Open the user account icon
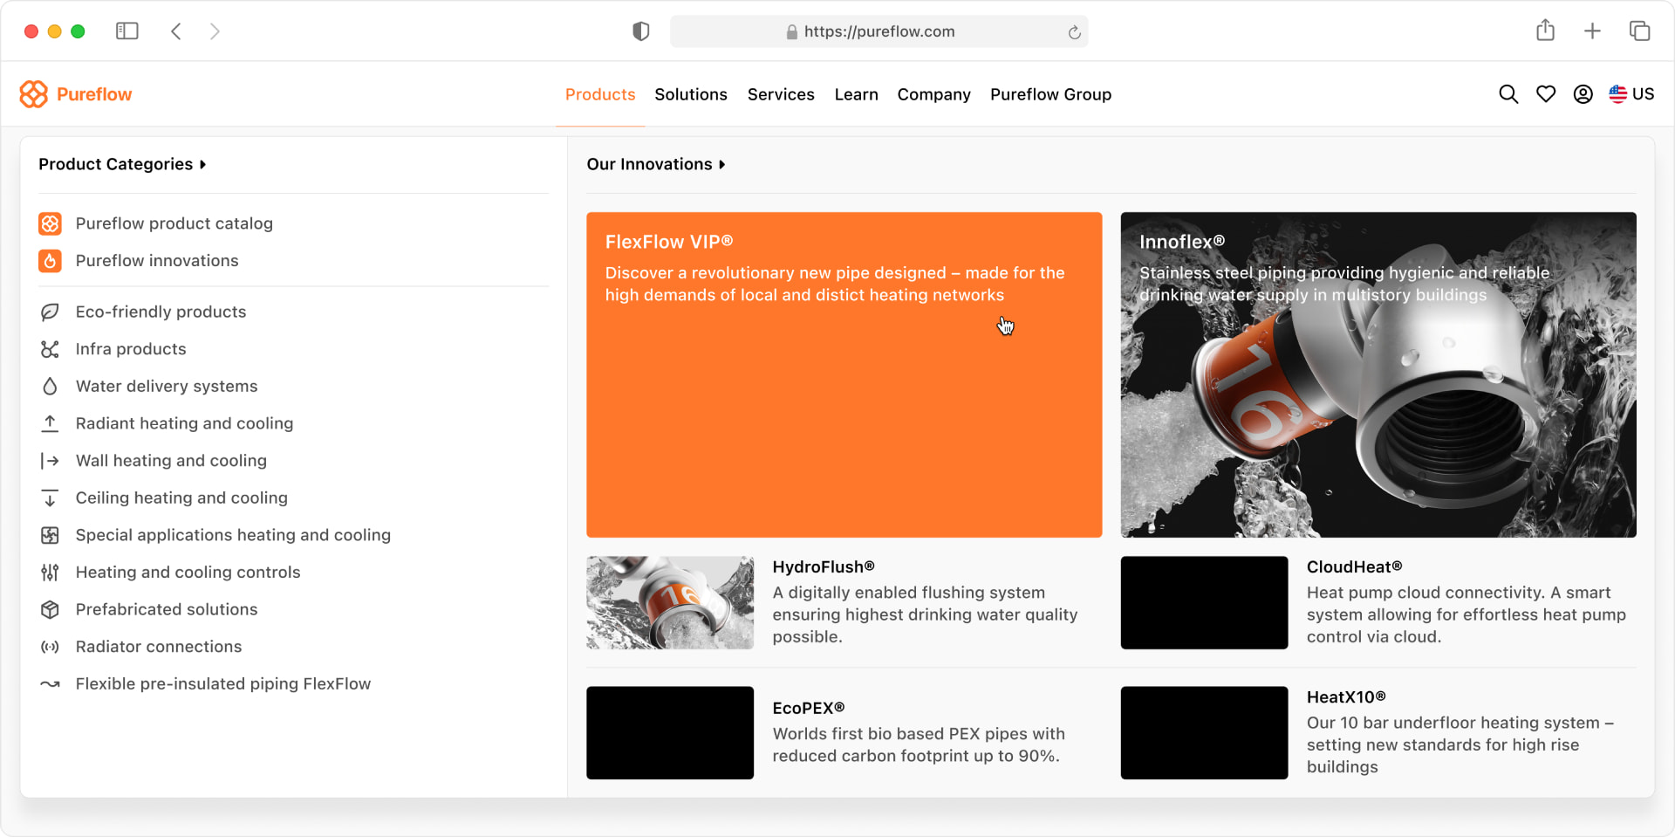 [1583, 94]
